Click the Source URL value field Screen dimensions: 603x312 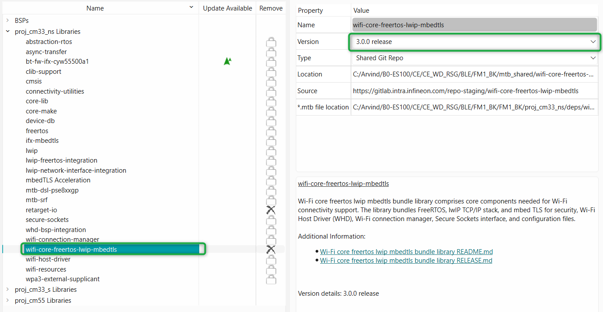coord(465,91)
